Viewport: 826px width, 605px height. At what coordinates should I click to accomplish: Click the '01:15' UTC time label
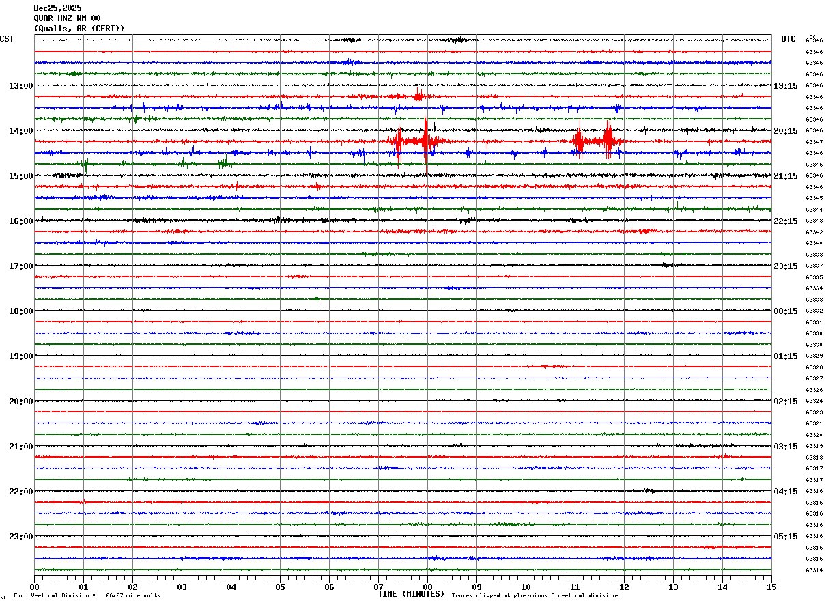point(786,356)
